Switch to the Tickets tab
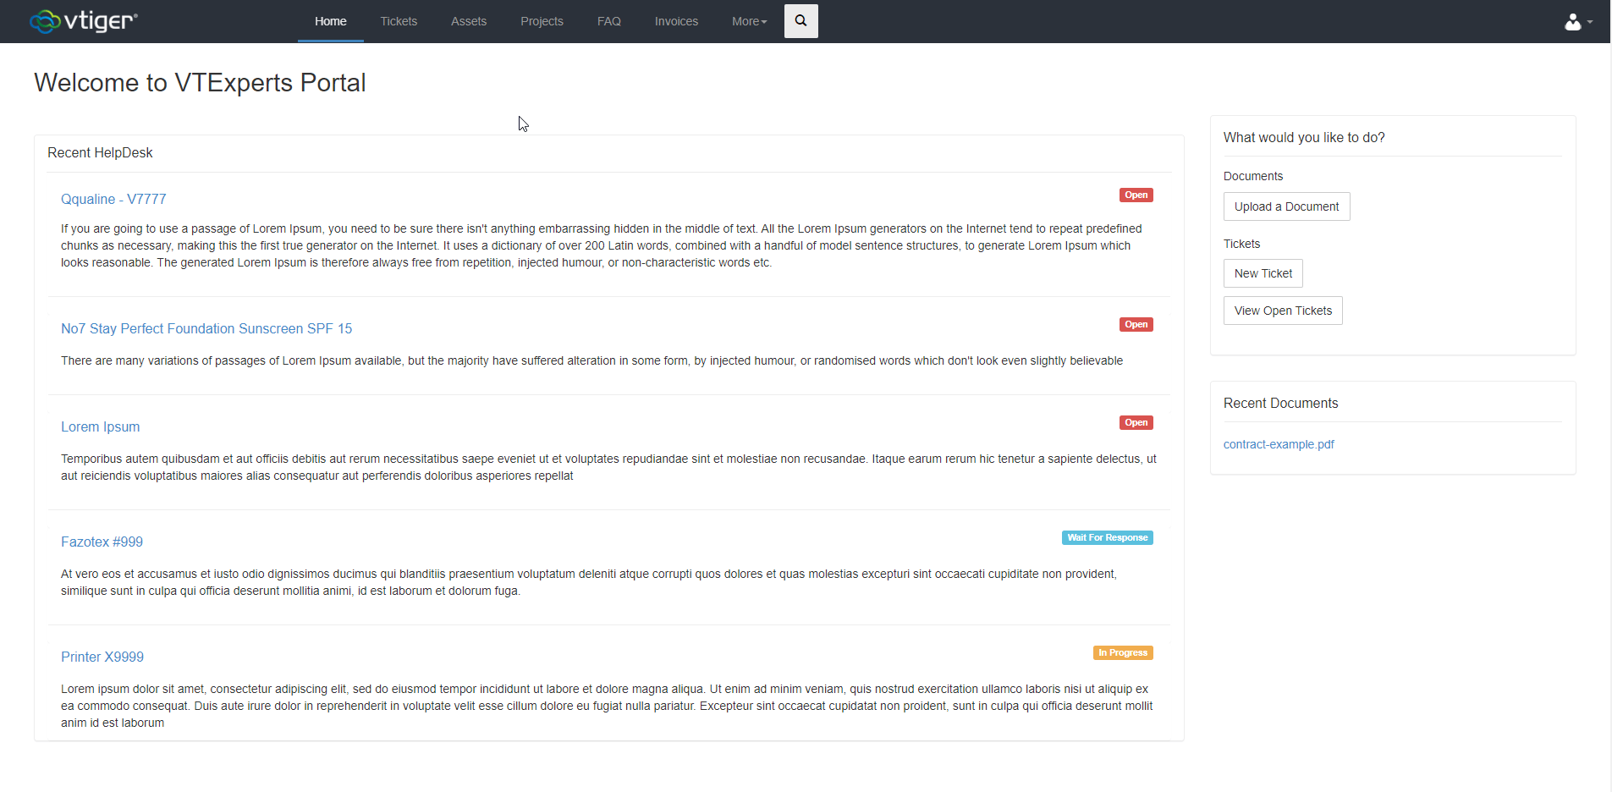1612x792 pixels. pyautogui.click(x=399, y=21)
